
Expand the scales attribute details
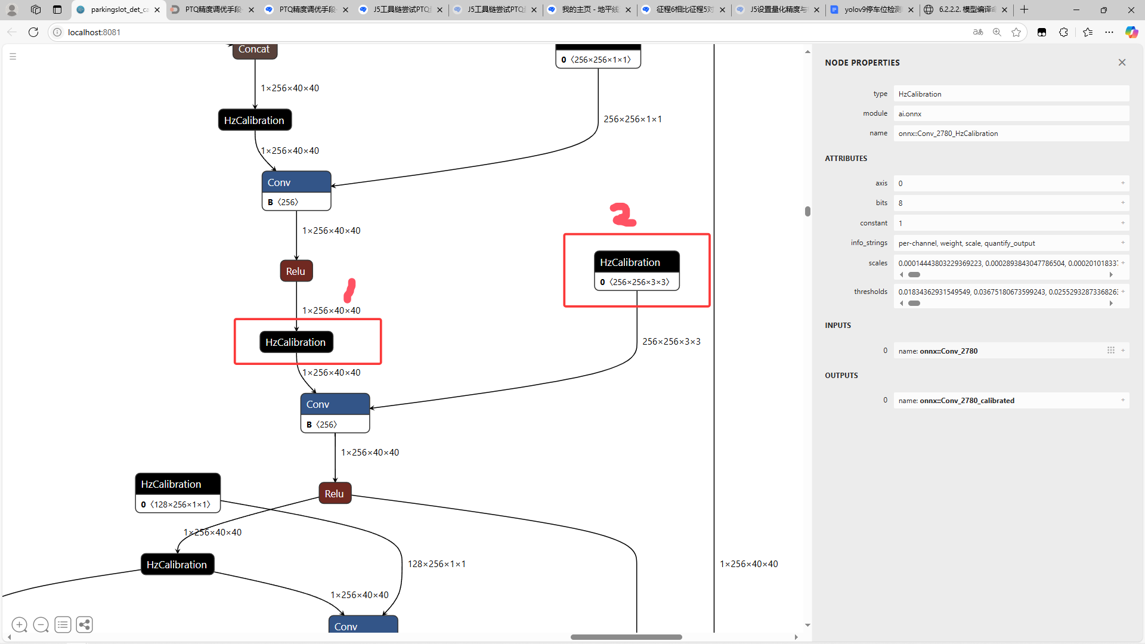(x=1122, y=262)
